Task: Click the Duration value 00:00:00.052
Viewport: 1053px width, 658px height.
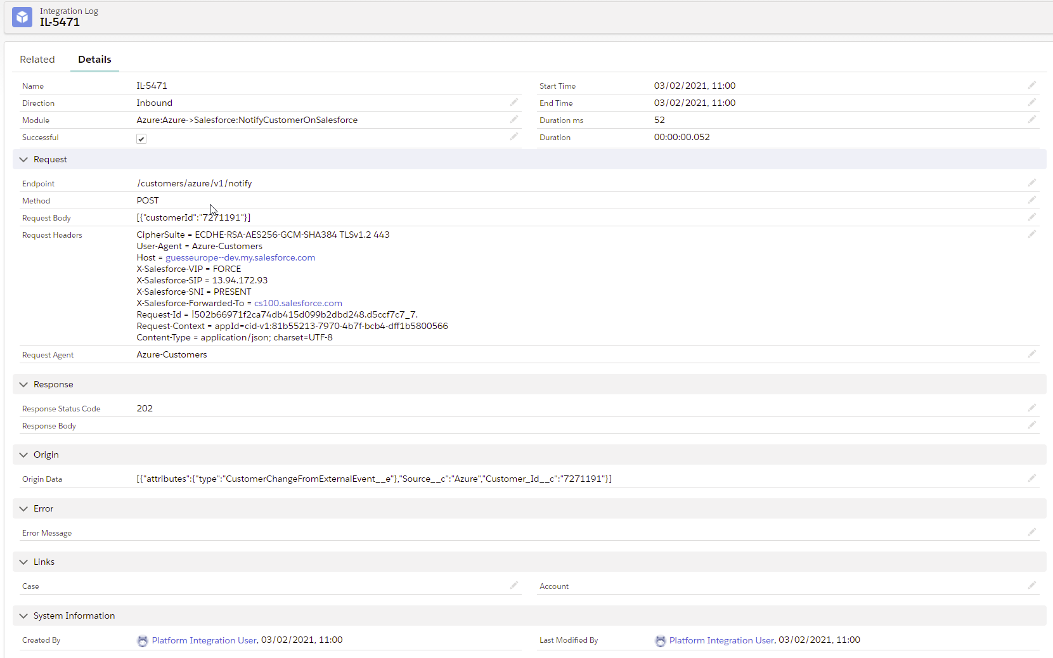Action: tap(682, 137)
